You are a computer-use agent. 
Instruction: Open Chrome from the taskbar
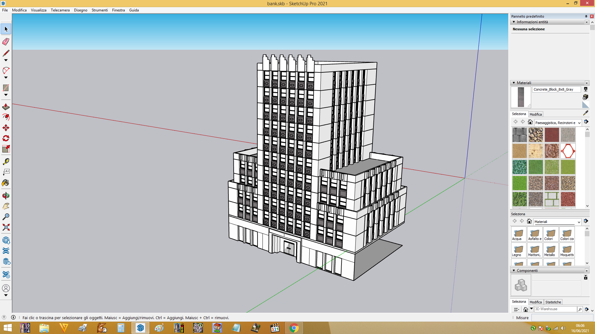pos(294,328)
